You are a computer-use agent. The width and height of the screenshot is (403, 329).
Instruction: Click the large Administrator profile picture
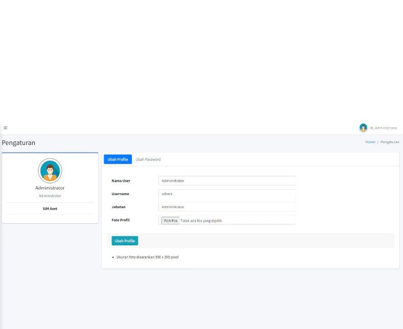pyautogui.click(x=50, y=170)
